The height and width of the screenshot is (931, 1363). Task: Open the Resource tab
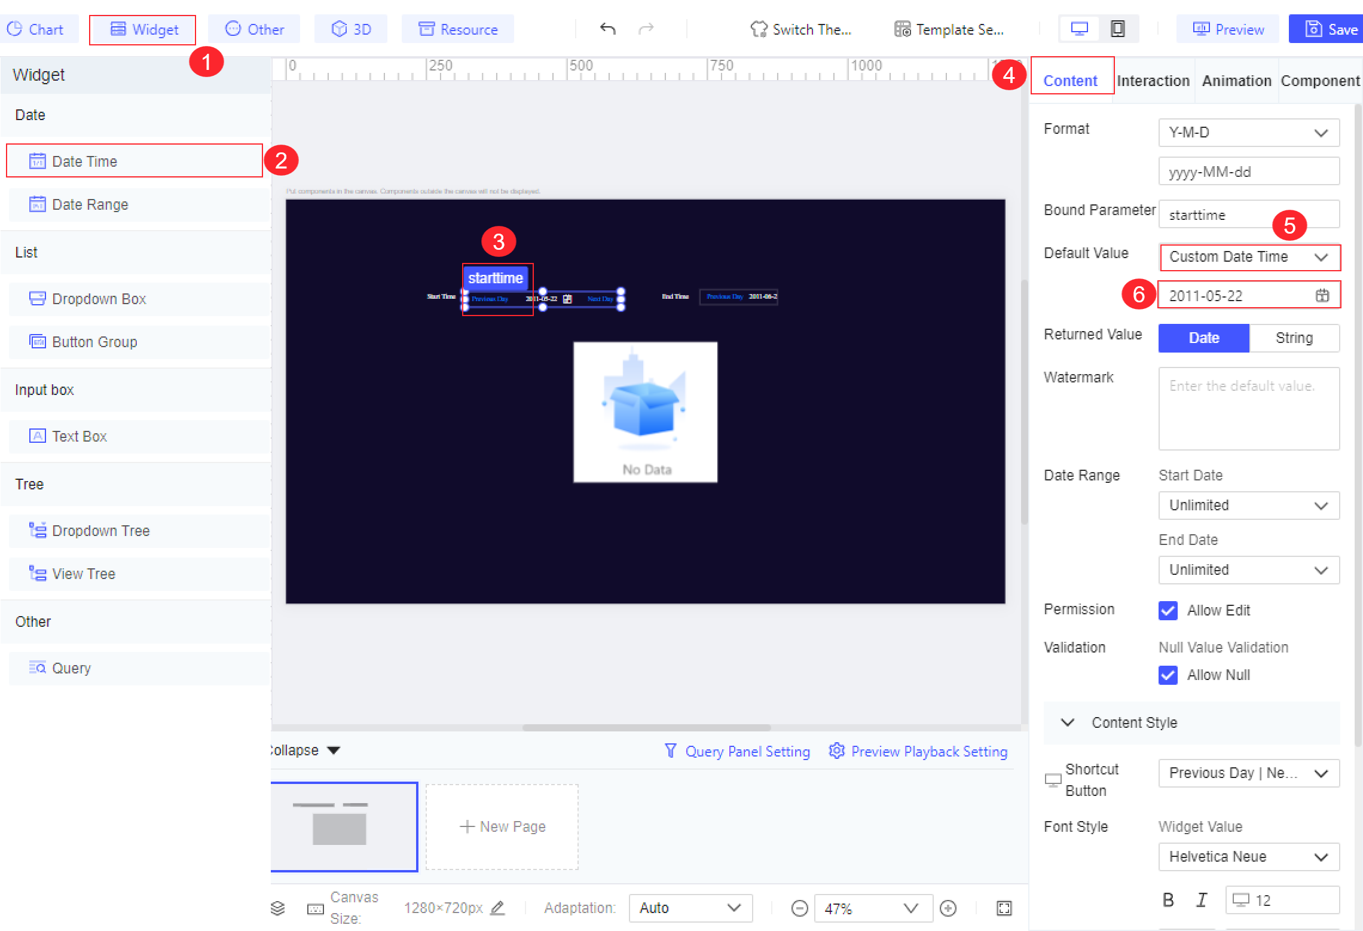(458, 29)
